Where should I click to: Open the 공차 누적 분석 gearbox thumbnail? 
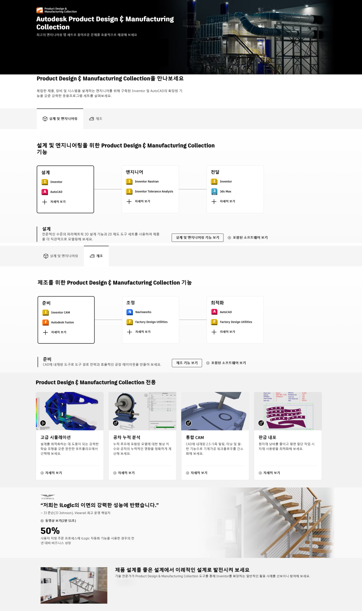pyautogui.click(x=142, y=411)
